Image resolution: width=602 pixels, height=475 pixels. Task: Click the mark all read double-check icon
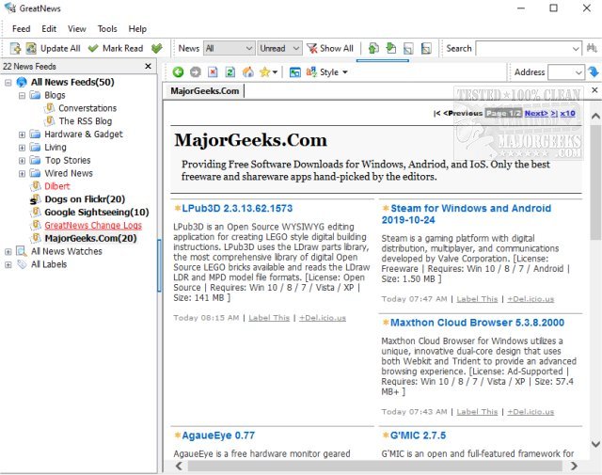coord(157,48)
